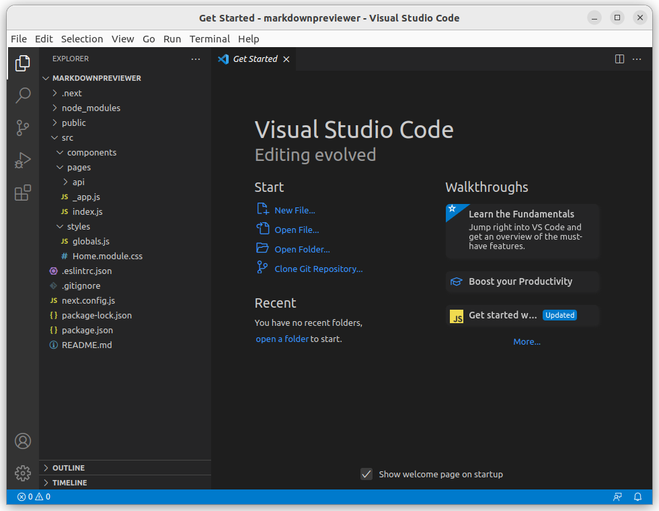This screenshot has width=659, height=511.
Task: Click the ESLint icon beside .eslintrc.json
Action: pos(53,271)
